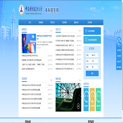The width and height of the screenshot is (123, 123).
Task: Click the 视觉中南 section heading
Action: click(x=58, y=79)
